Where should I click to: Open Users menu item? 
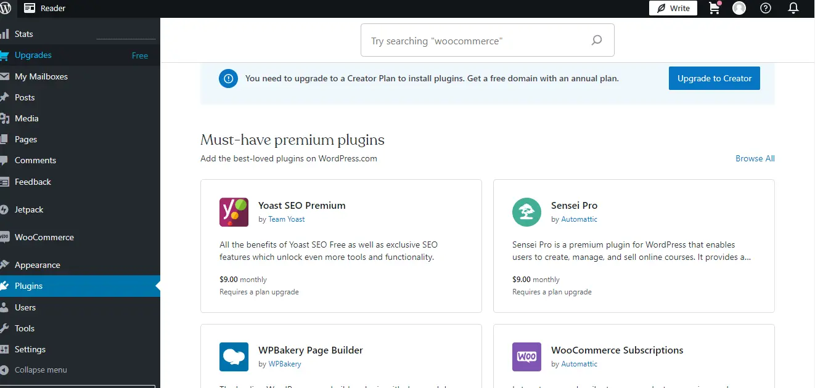pos(80,307)
